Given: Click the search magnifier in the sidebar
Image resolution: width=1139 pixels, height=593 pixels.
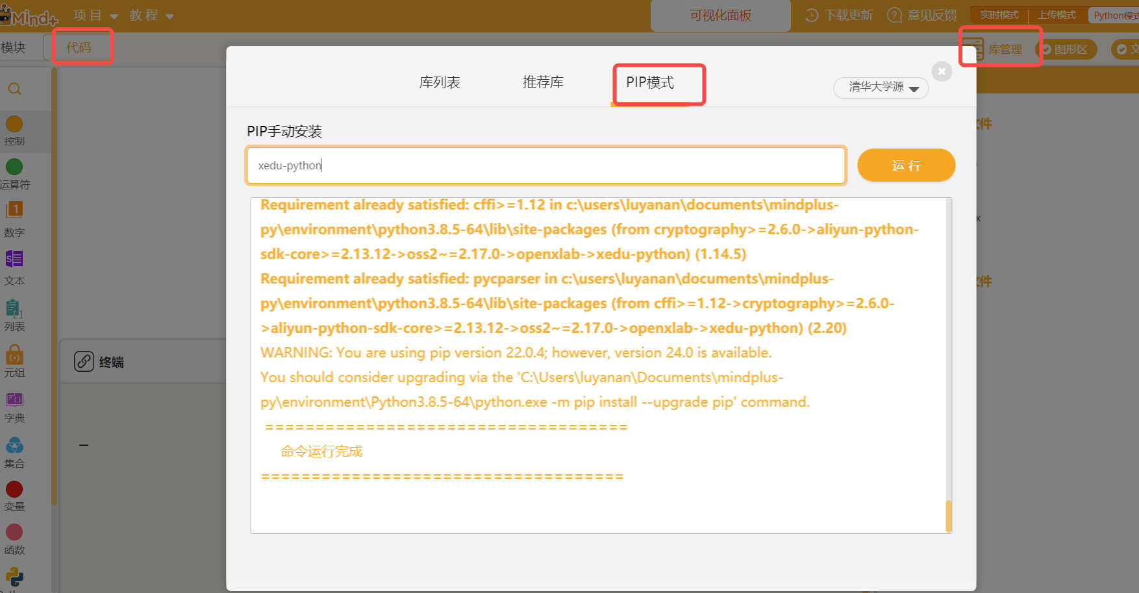Looking at the screenshot, I should [15, 89].
